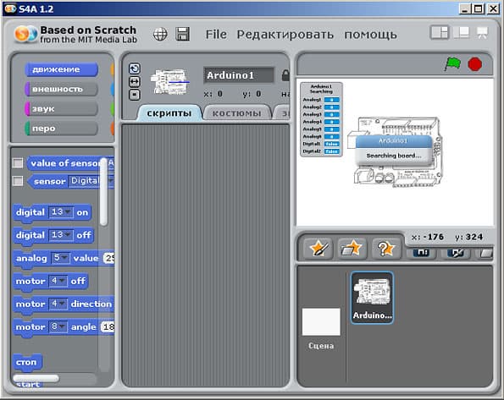The height and width of the screenshot is (400, 504).
Task: Minimize the S4A window
Action: click(x=464, y=8)
